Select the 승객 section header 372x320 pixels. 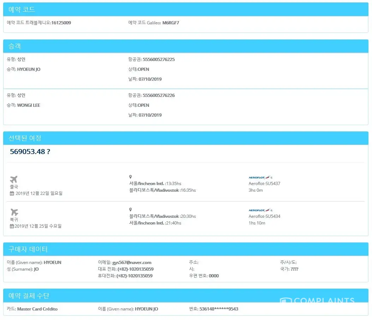coord(15,46)
